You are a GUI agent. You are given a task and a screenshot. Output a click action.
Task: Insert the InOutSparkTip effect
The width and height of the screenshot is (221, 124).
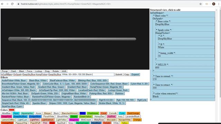coord(57,90)
